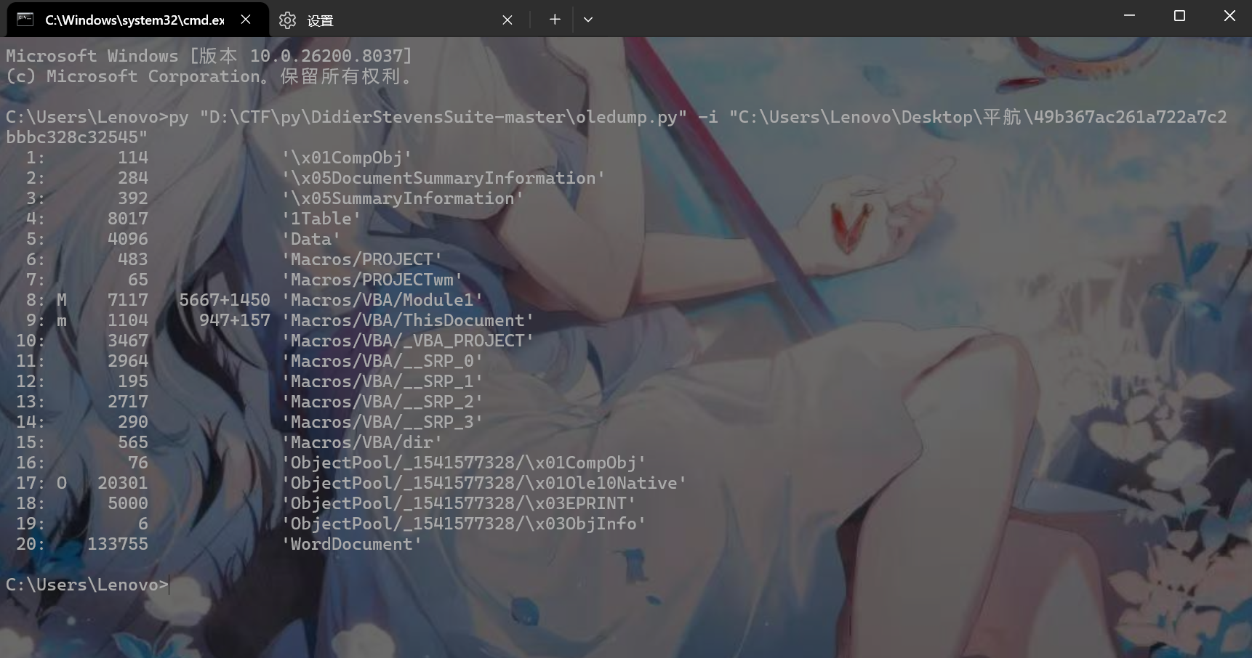Click 'Macros/VBA/dir' stream name
1252x658 pixels.
tap(362, 442)
